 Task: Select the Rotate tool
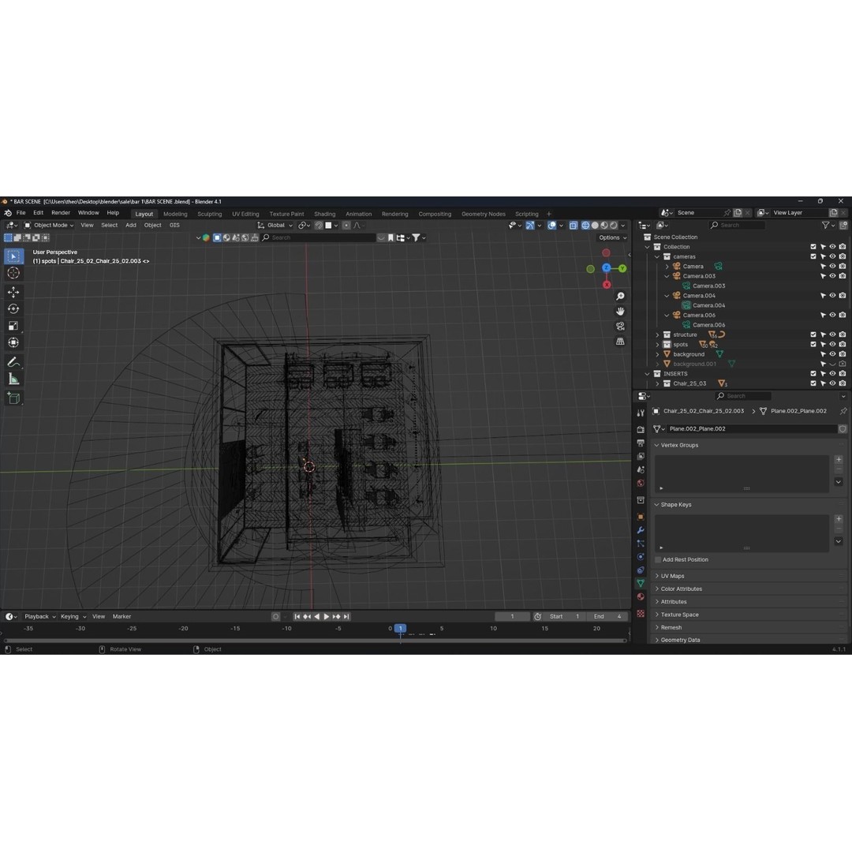coord(13,308)
